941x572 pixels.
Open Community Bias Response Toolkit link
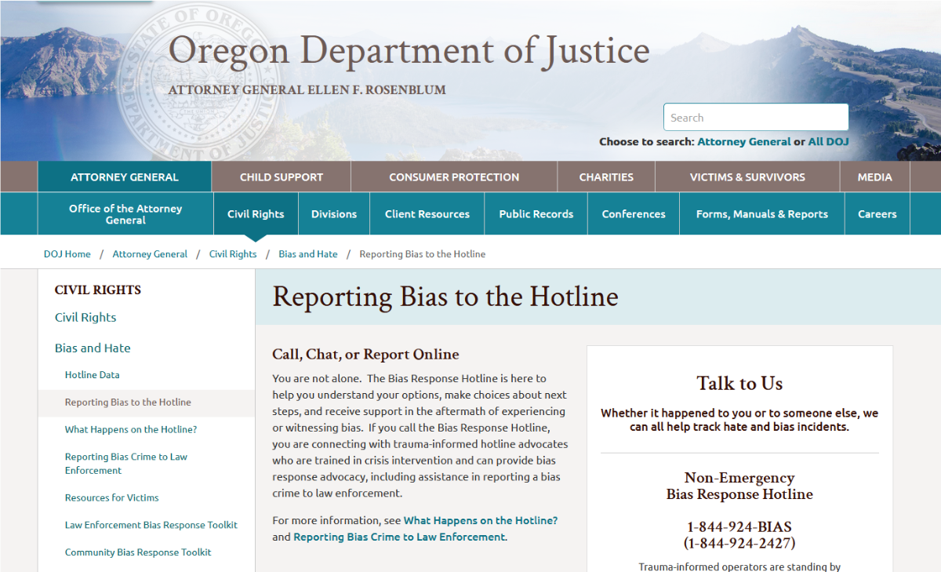click(138, 552)
